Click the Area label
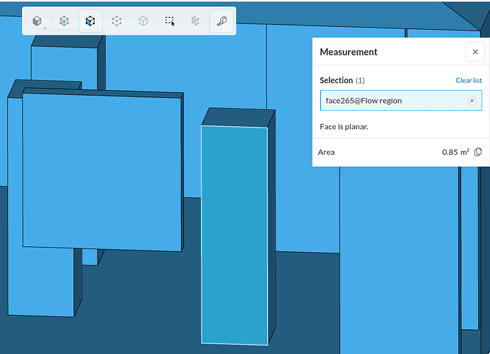Viewport: 490px width, 354px height. pos(326,152)
